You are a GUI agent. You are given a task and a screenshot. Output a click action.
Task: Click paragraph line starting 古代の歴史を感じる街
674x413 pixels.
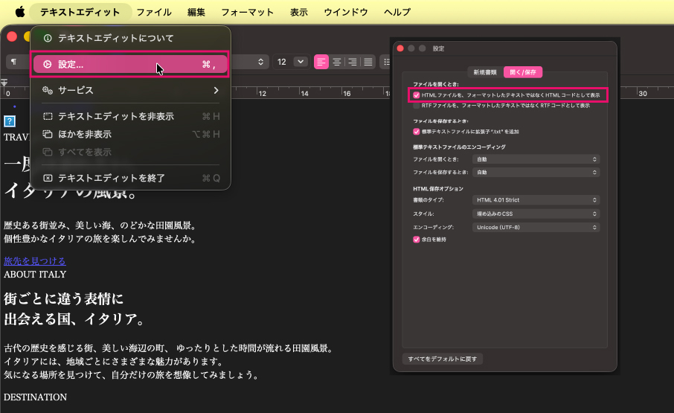pos(170,348)
